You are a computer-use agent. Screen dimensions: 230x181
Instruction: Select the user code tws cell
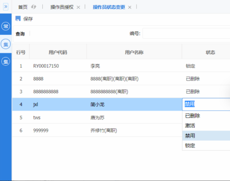[37, 118]
